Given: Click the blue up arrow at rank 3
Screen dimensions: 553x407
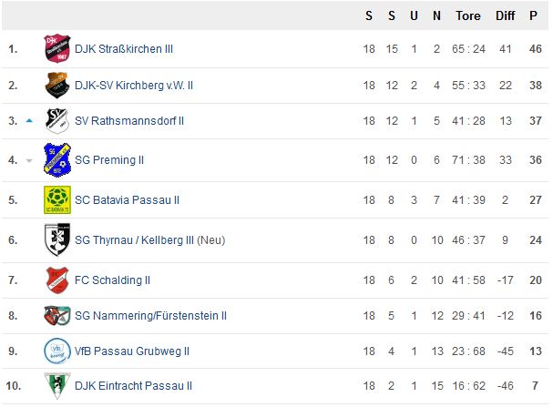Looking at the screenshot, I should pos(29,121).
